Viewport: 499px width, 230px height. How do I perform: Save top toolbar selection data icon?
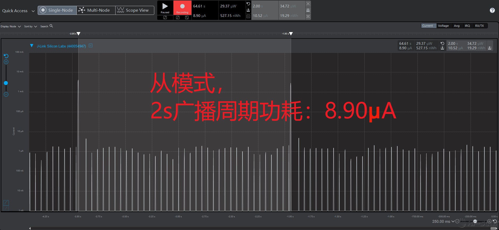pos(308,10)
